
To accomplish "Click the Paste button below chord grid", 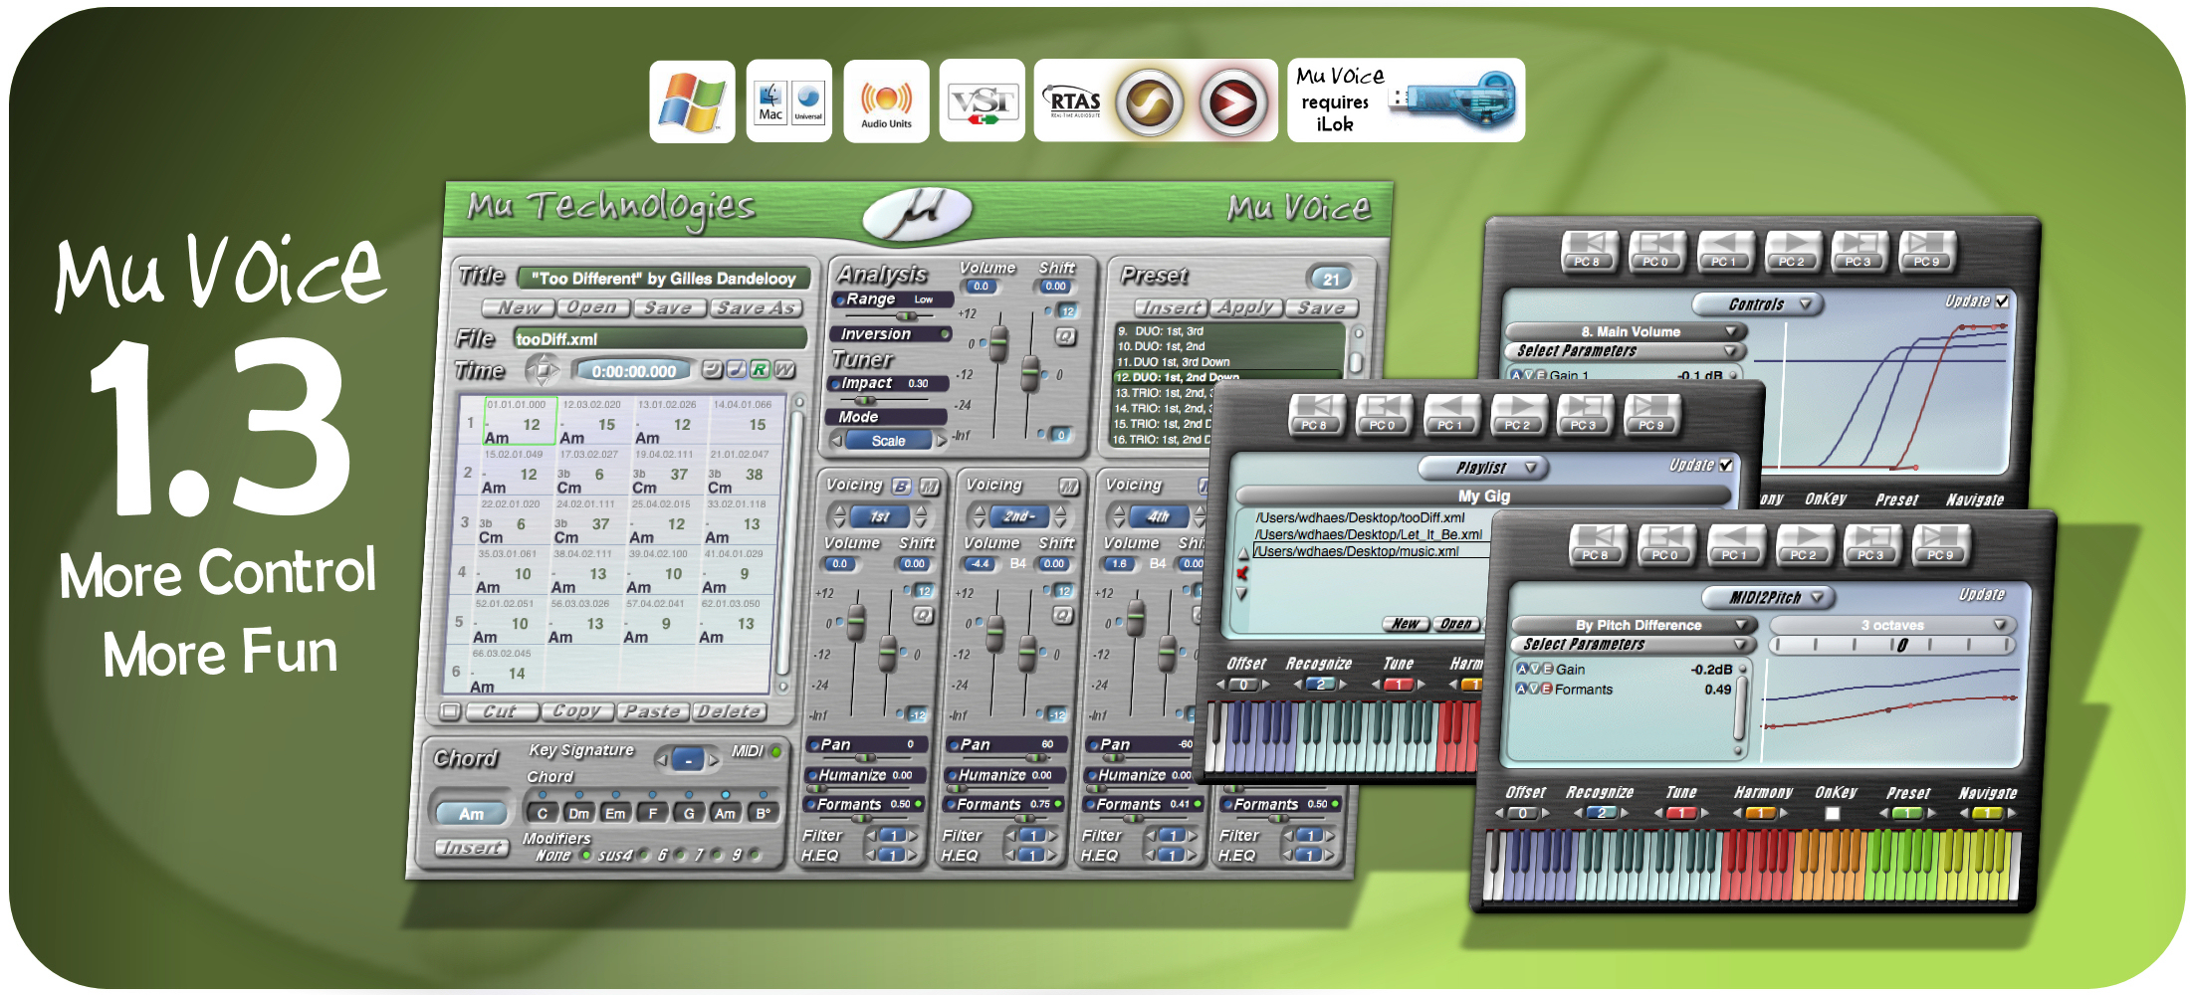I will [652, 710].
